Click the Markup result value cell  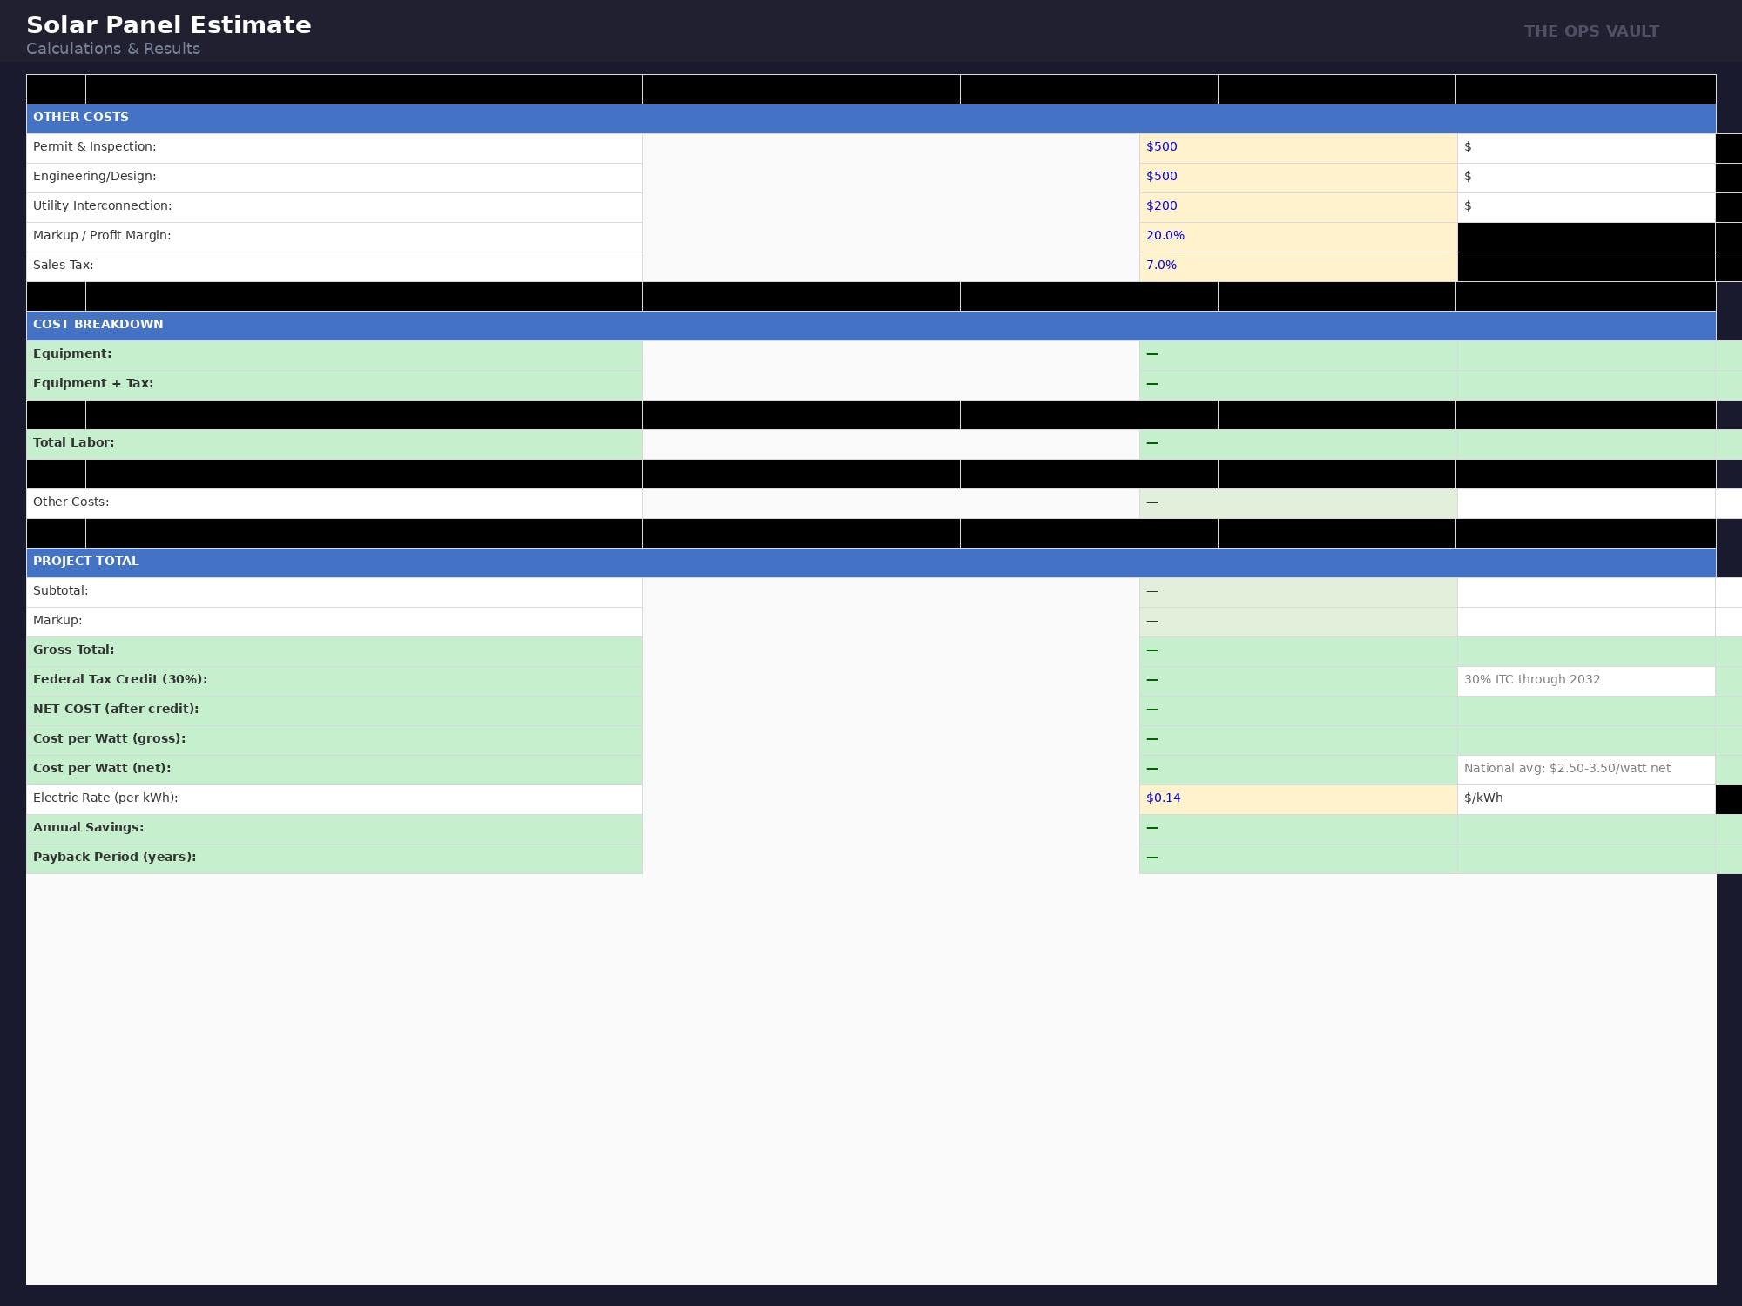tap(1298, 622)
